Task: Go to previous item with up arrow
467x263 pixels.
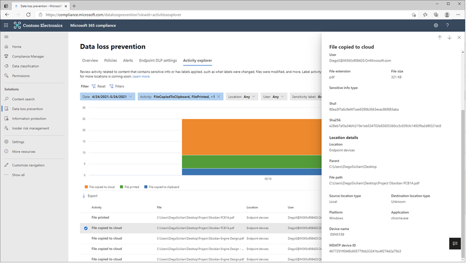Action: point(439,37)
